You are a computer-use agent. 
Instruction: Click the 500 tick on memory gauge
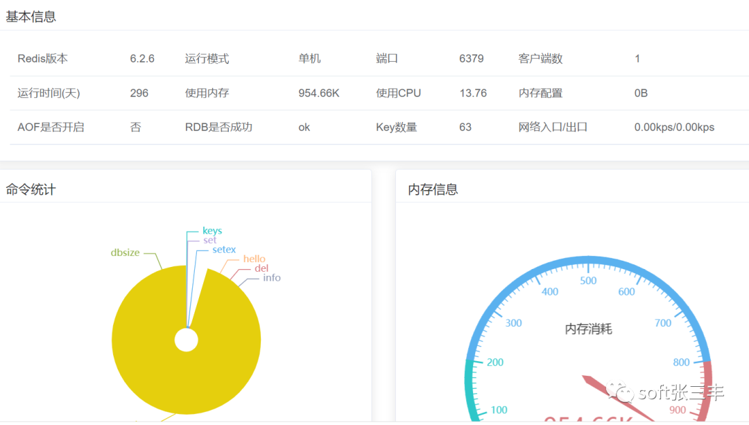[588, 281]
